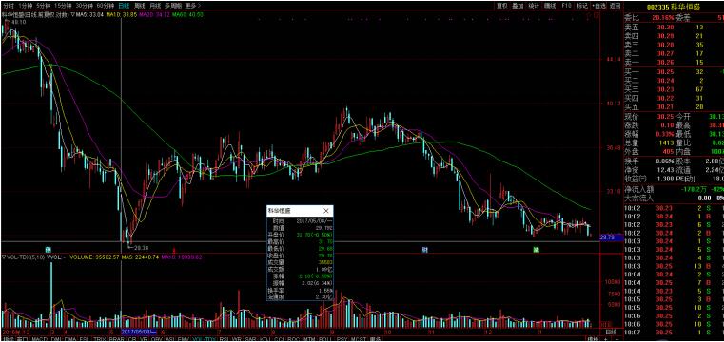Select the MTM indicator tab
This screenshot has width=724, height=342.
(x=308, y=338)
